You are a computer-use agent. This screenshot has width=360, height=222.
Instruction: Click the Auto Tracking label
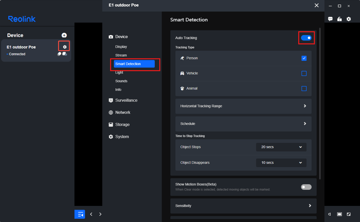[186, 38]
